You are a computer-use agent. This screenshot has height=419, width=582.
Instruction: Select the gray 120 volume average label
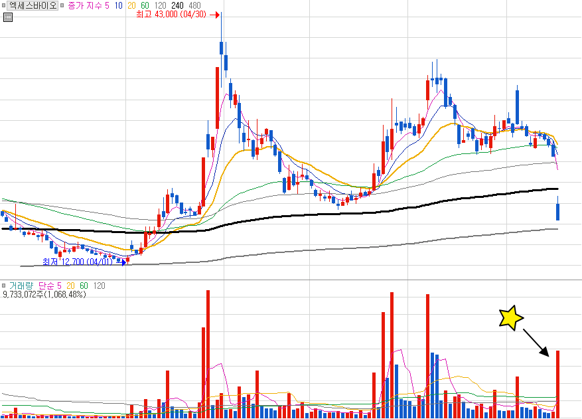99,286
